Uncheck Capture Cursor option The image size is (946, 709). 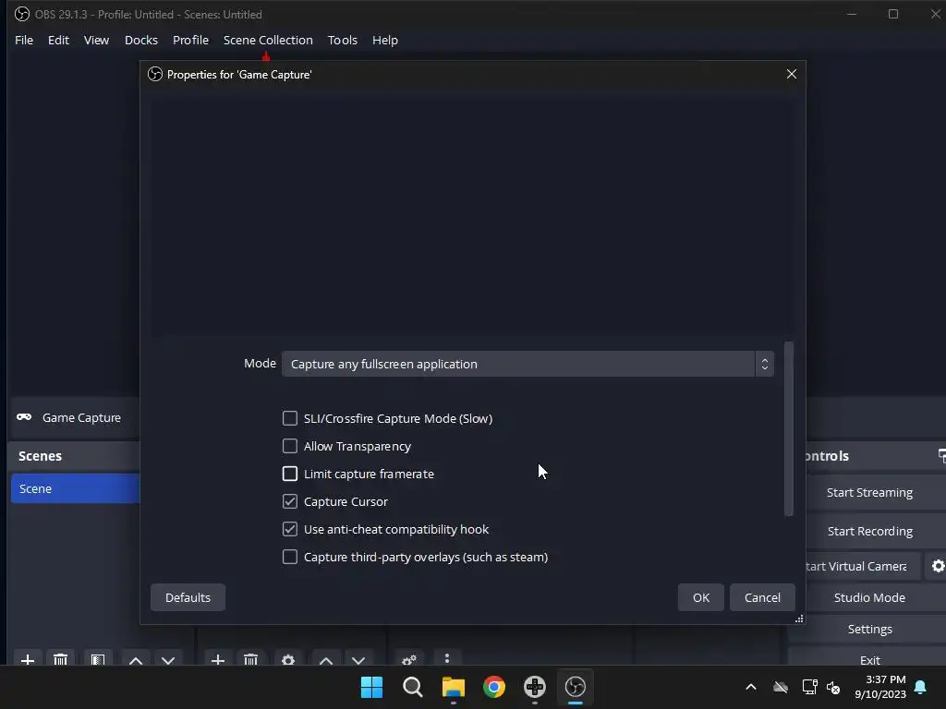(289, 501)
